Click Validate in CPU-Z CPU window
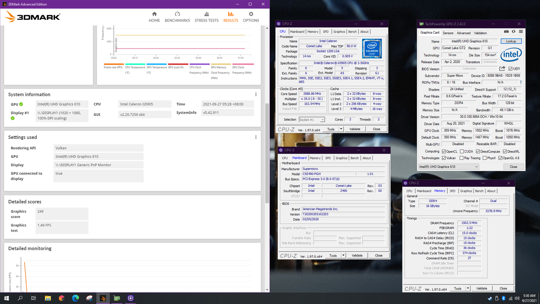This screenshot has width=540, height=304. [x=355, y=129]
